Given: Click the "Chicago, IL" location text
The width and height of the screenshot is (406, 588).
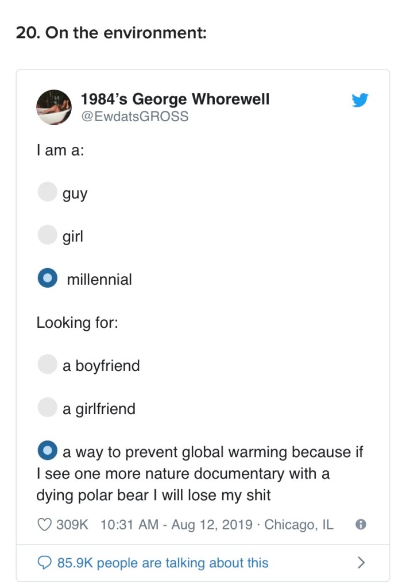Looking at the screenshot, I should coord(299,524).
